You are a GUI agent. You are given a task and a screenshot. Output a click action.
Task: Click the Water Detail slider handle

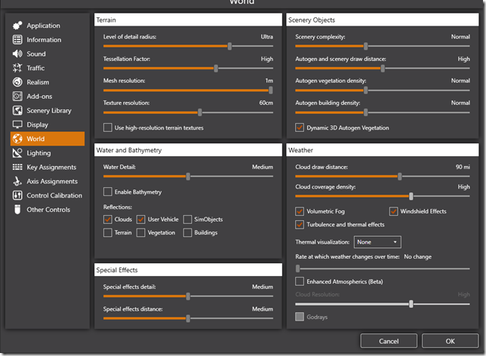coord(188,176)
